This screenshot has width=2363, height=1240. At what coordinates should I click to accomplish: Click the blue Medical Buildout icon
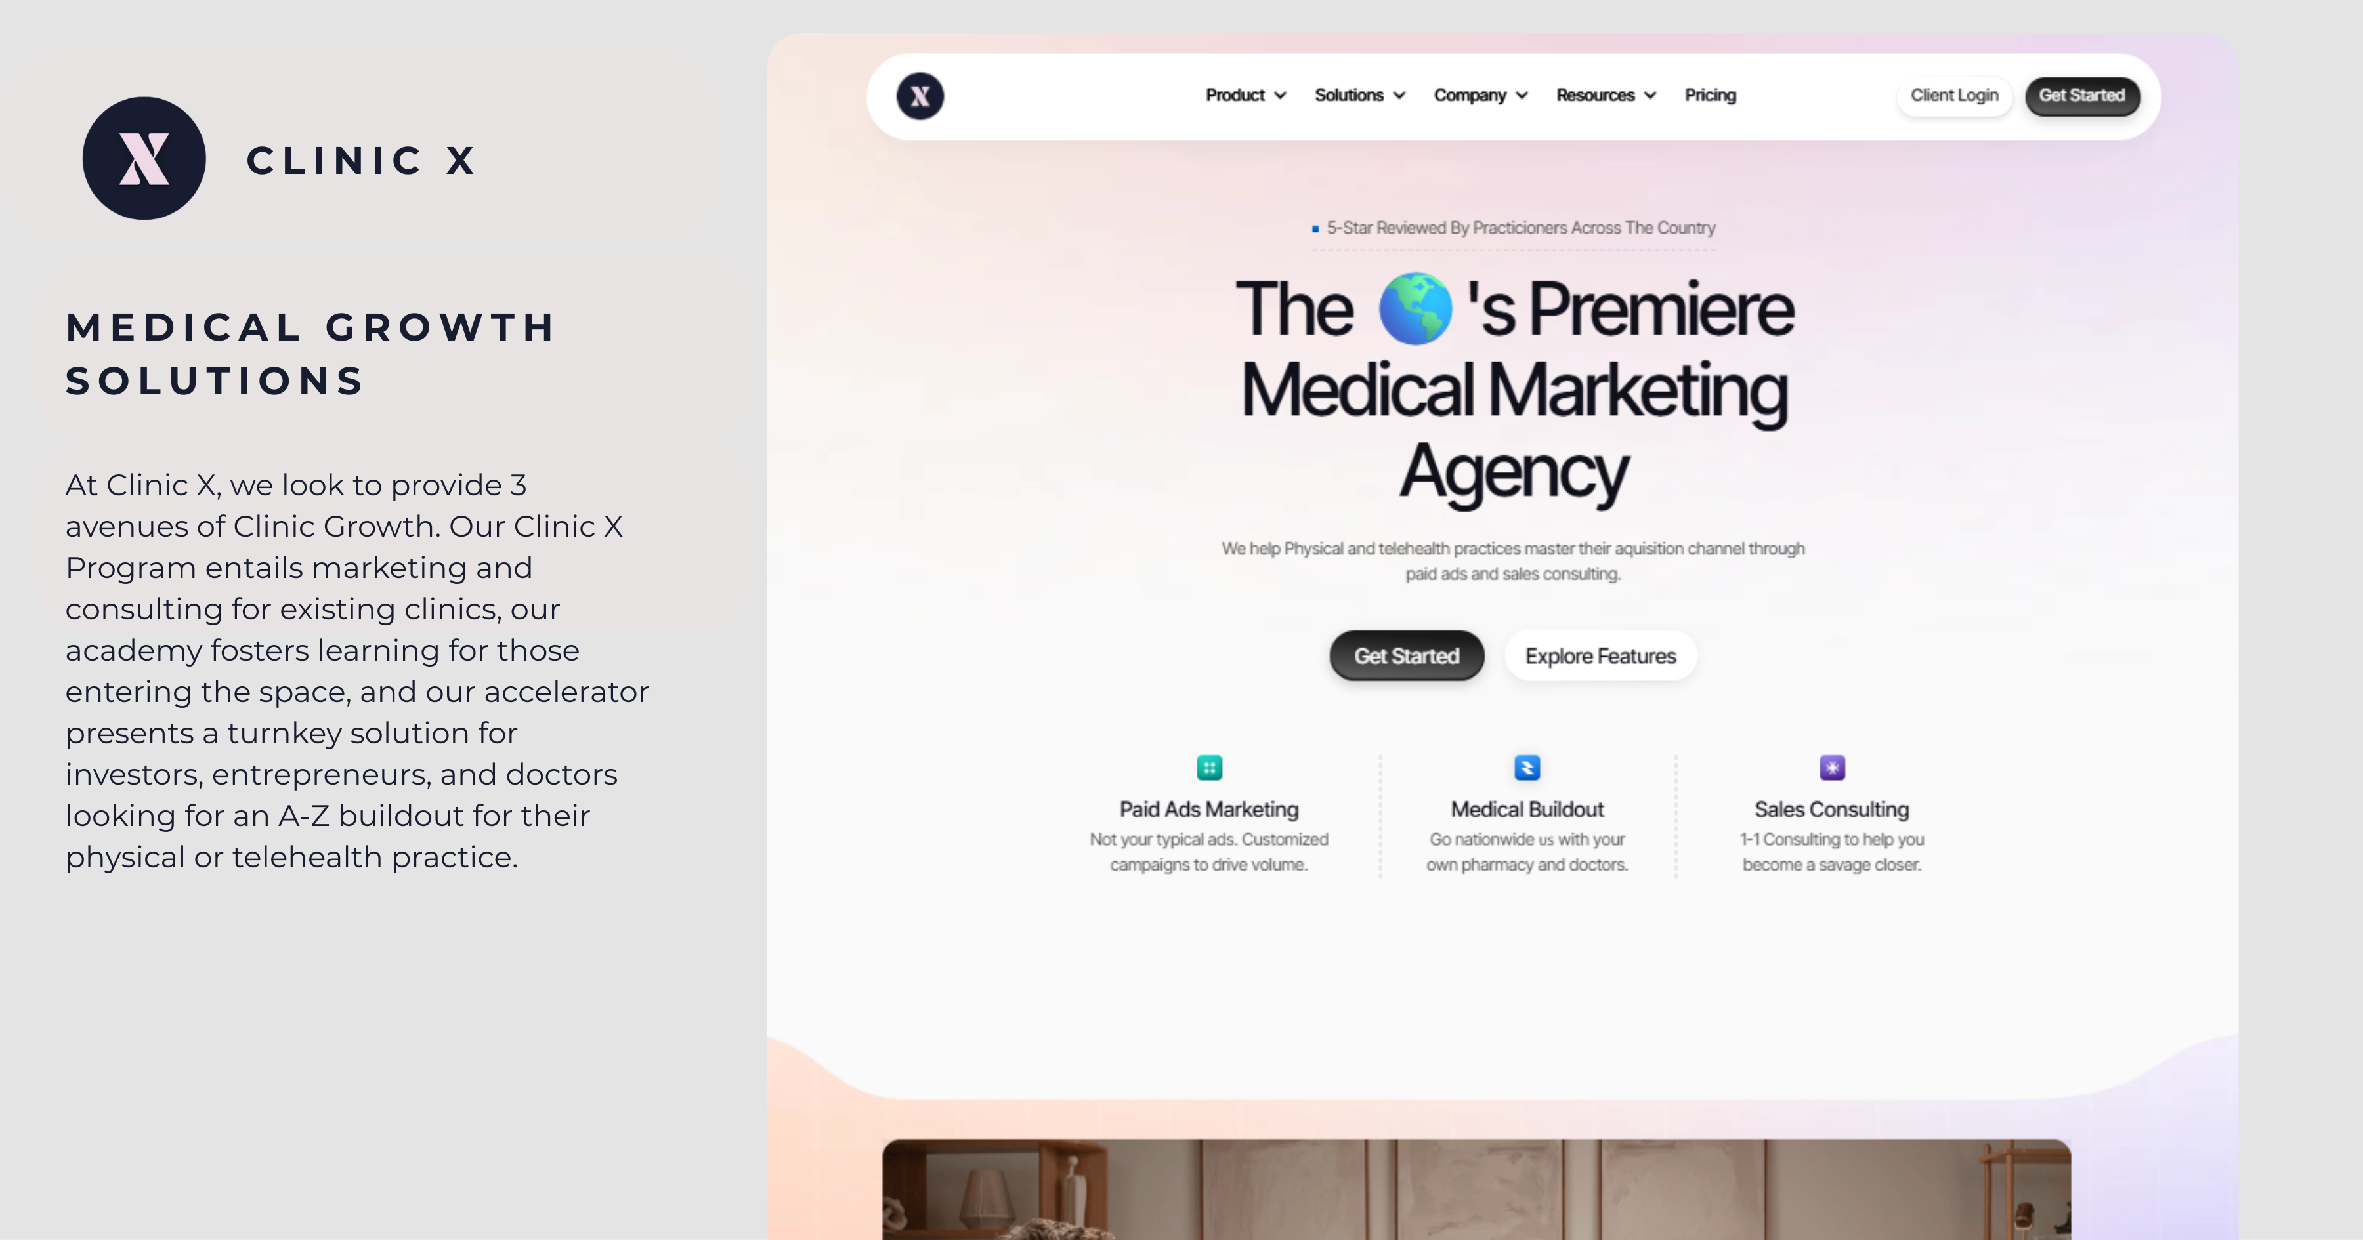[x=1526, y=768]
